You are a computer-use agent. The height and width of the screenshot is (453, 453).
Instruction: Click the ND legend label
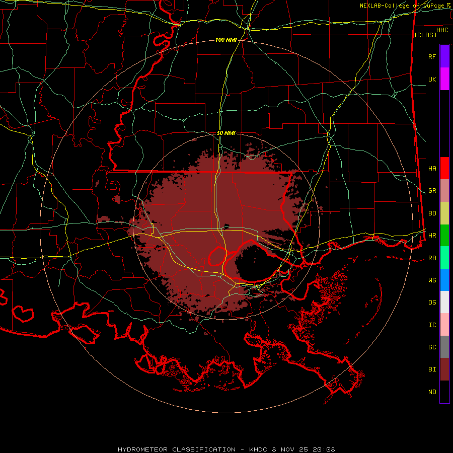tap(432, 392)
